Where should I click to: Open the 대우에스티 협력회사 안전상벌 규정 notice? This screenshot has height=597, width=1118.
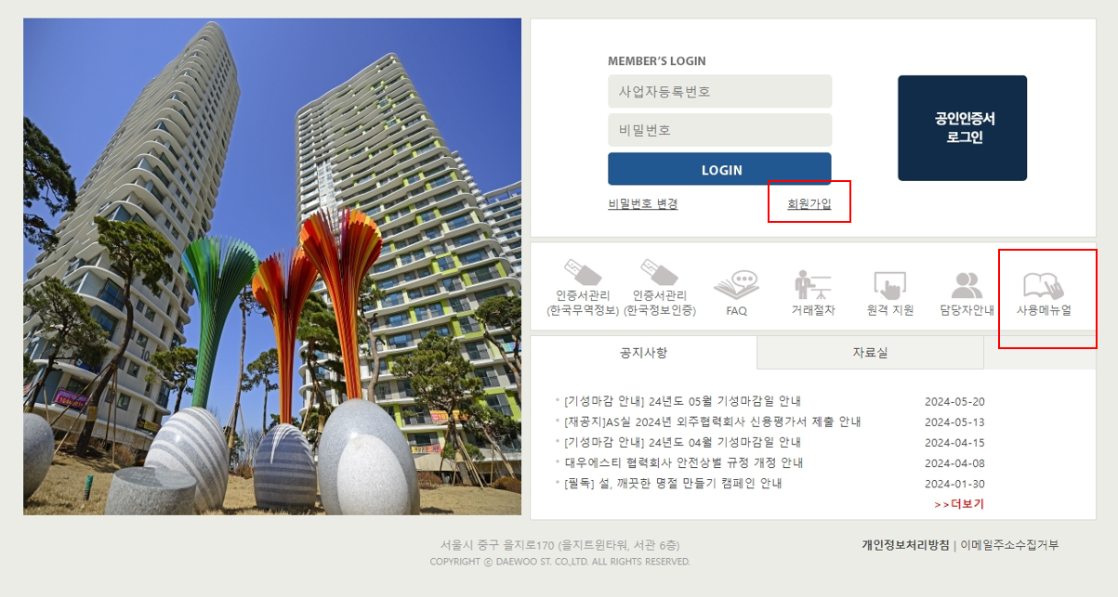(x=684, y=462)
